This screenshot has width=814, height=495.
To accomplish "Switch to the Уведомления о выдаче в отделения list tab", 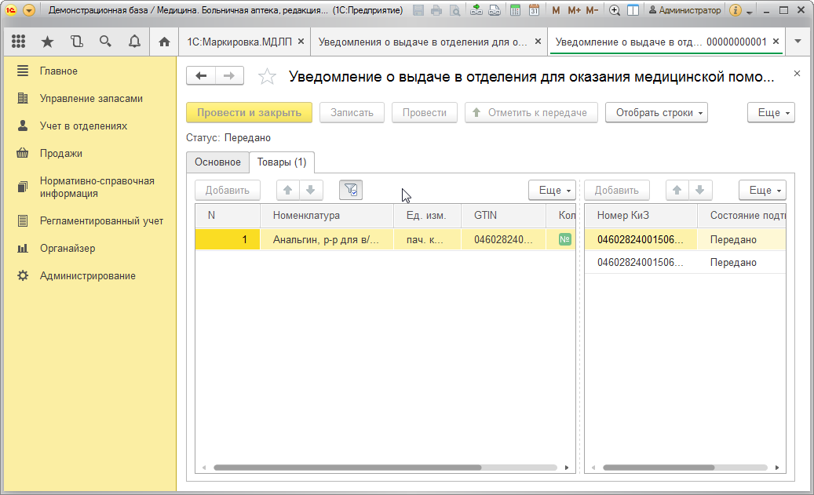I will (x=422, y=42).
